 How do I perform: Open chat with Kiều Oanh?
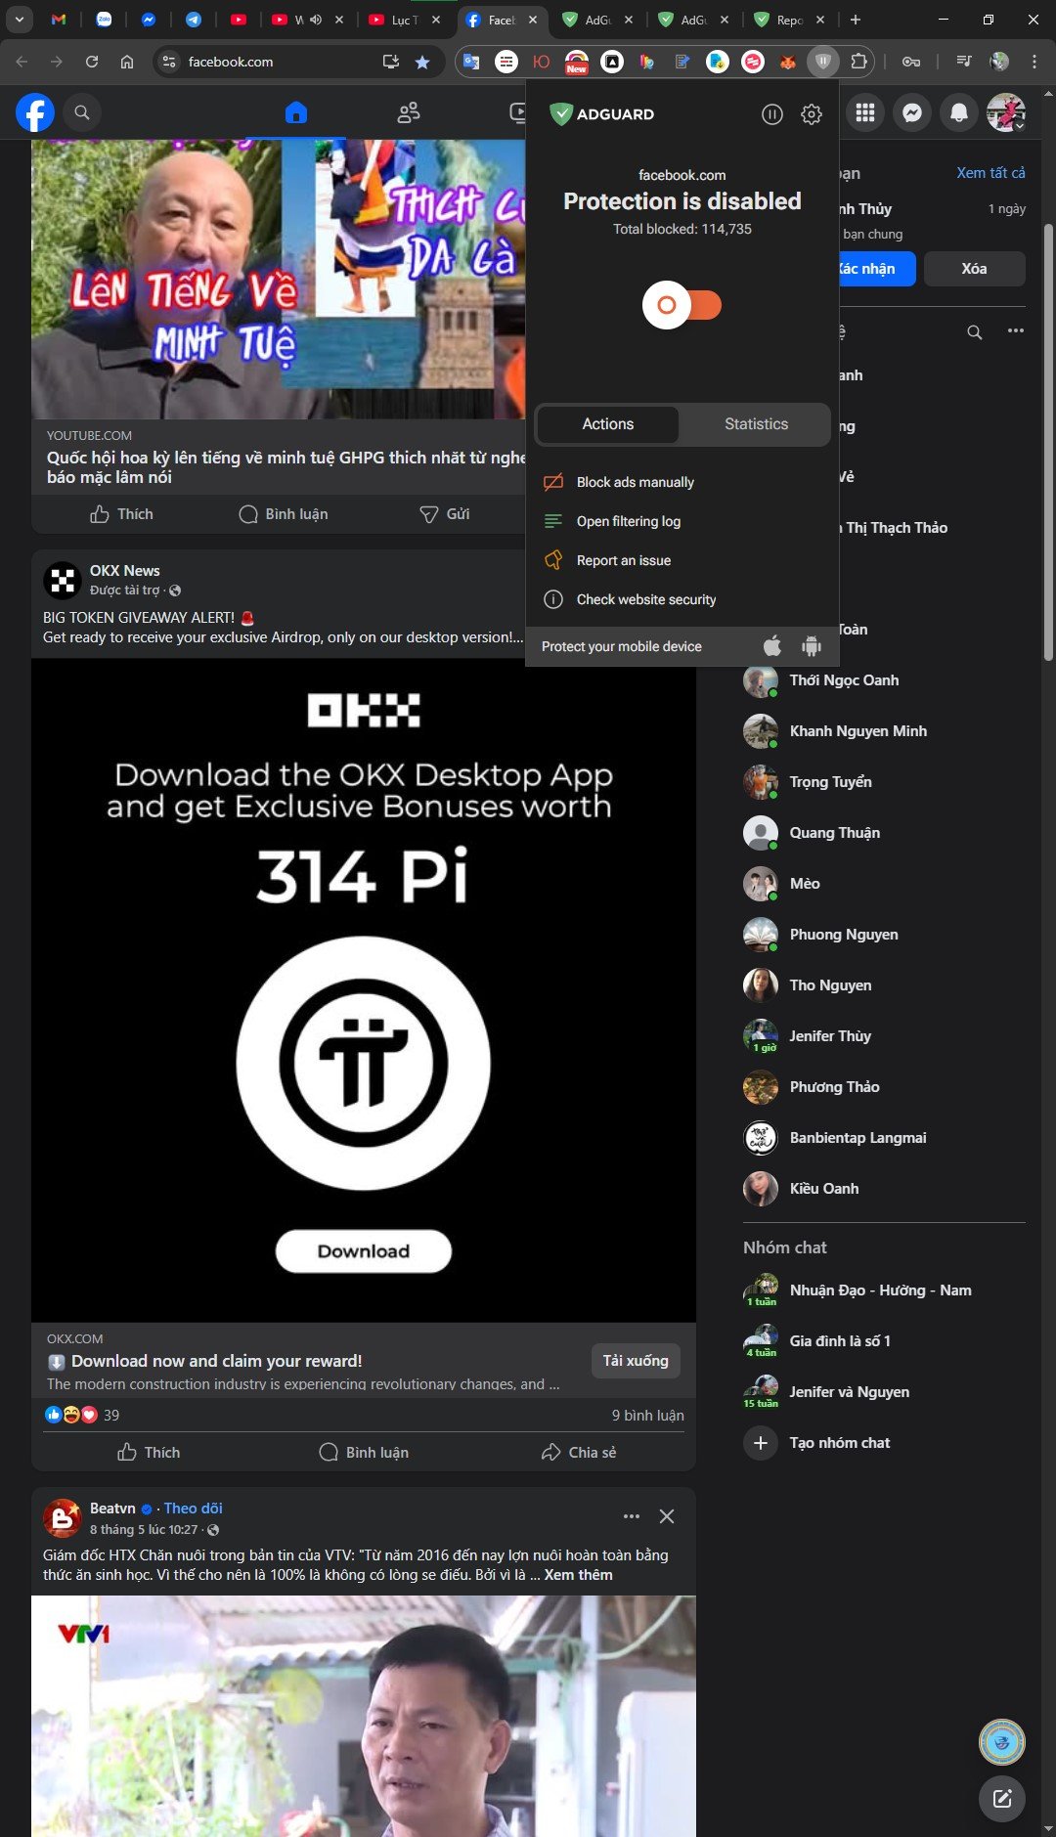point(884,1189)
